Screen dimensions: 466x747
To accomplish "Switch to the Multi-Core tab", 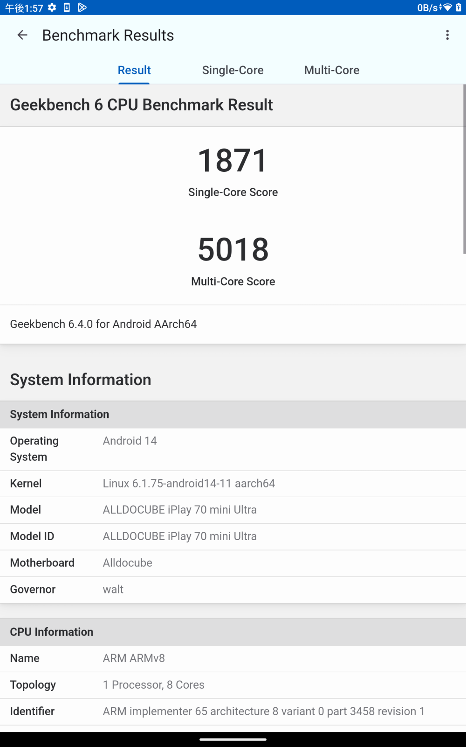I will coord(332,70).
